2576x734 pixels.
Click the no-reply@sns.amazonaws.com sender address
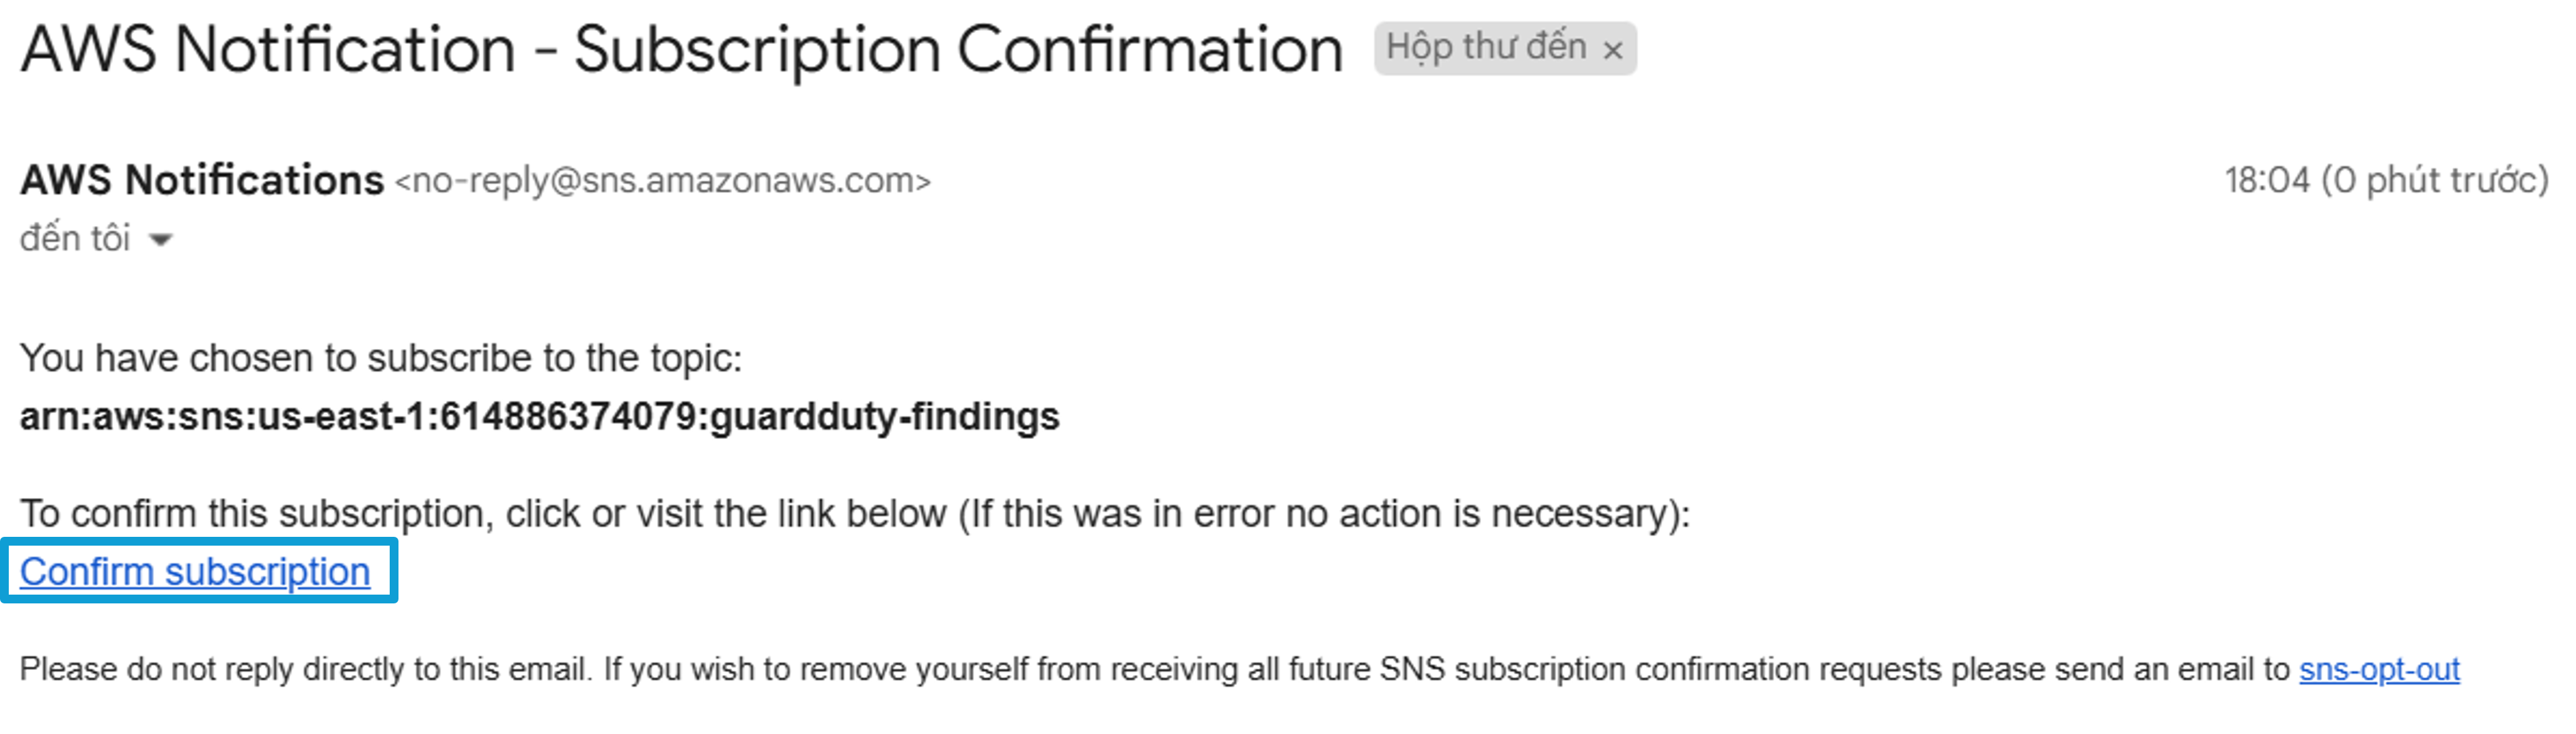pyautogui.click(x=663, y=181)
